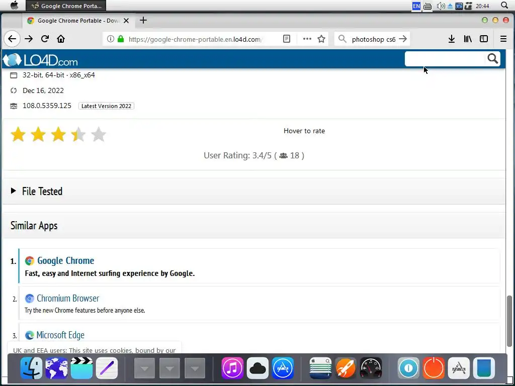This screenshot has height=386, width=515.
Task: Open the applications folder dock icon
Action: click(x=459, y=368)
